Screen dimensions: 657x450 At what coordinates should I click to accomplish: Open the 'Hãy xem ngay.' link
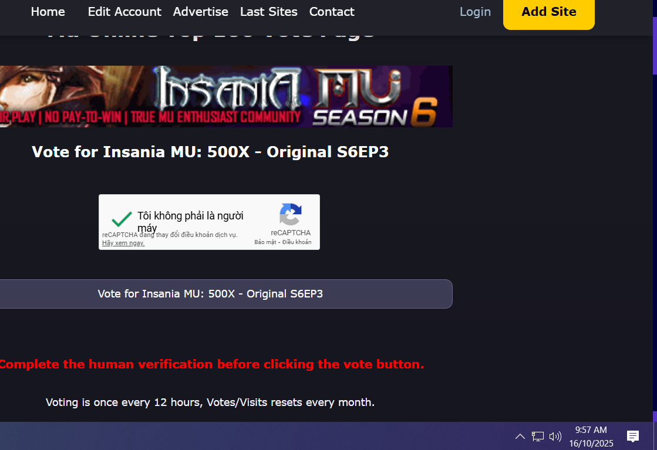click(x=123, y=243)
